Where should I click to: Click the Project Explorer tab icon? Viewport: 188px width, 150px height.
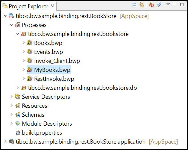click(x=5, y=6)
